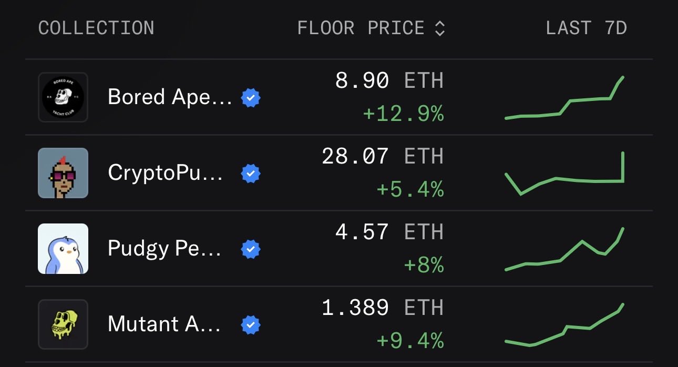678x367 pixels.
Task: Click CryptoPunks verified checkmark badge
Action: [x=251, y=174]
